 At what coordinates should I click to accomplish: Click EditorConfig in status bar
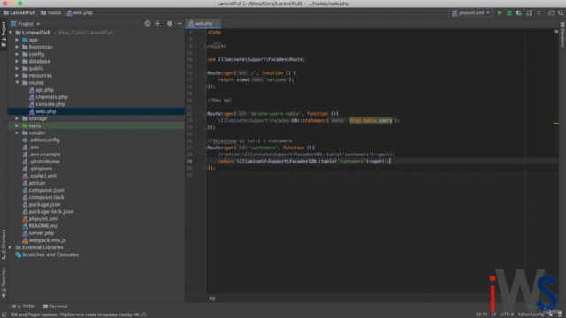point(531,314)
